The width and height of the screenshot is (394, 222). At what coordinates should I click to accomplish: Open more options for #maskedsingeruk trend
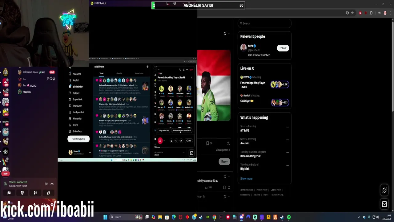pyautogui.click(x=287, y=153)
